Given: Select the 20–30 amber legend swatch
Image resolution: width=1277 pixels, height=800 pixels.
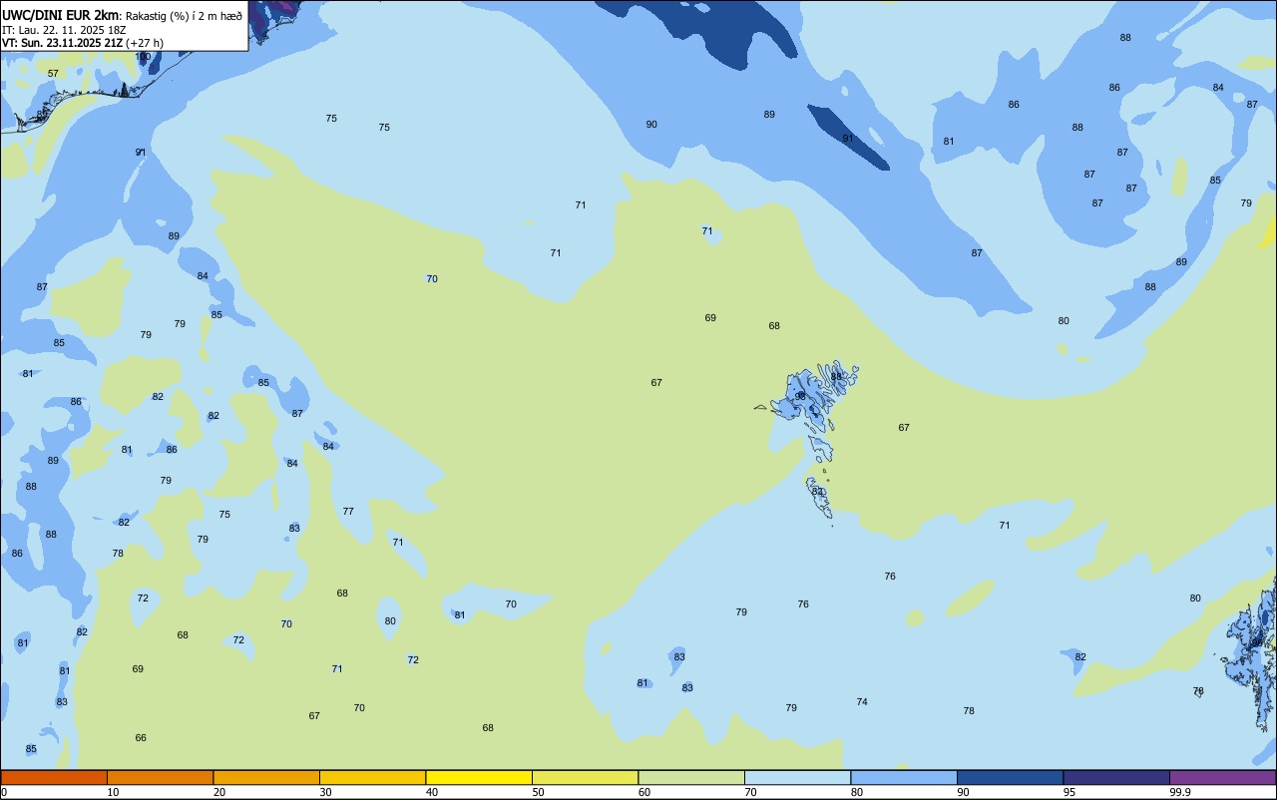Looking at the screenshot, I should click(x=266, y=777).
